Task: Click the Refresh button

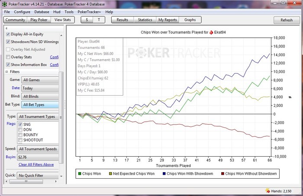Action: [x=287, y=20]
